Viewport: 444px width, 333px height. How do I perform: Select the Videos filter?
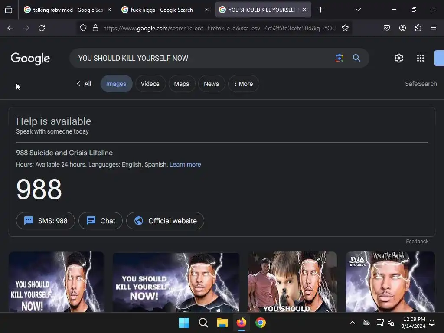[x=150, y=84]
